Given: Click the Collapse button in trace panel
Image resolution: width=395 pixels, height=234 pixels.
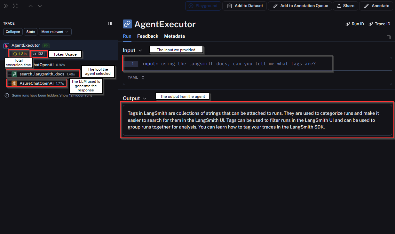Looking at the screenshot, I should [x=13, y=32].
